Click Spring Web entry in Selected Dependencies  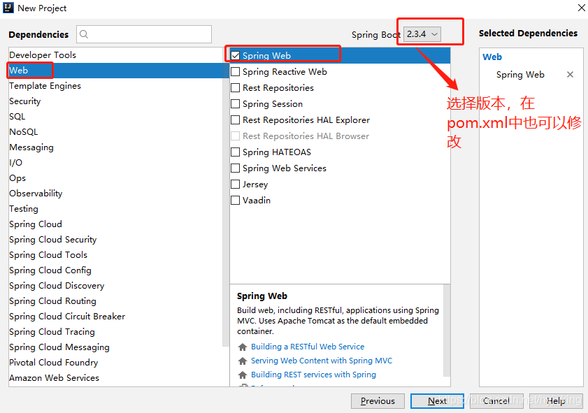(520, 75)
